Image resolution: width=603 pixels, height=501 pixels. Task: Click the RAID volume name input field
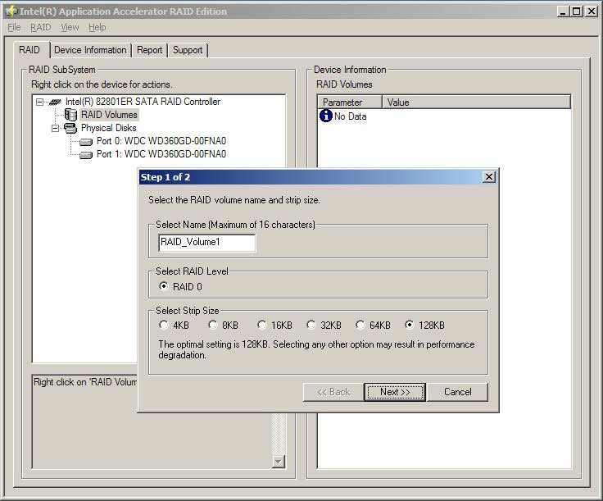click(207, 243)
